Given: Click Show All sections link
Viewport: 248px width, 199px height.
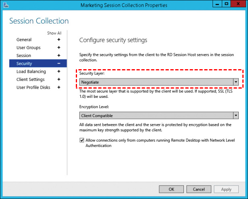Looking at the screenshot, I should 54,33.
